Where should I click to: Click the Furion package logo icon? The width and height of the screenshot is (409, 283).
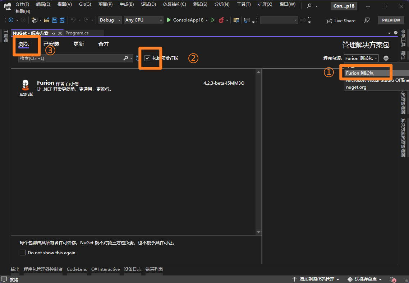[26, 85]
